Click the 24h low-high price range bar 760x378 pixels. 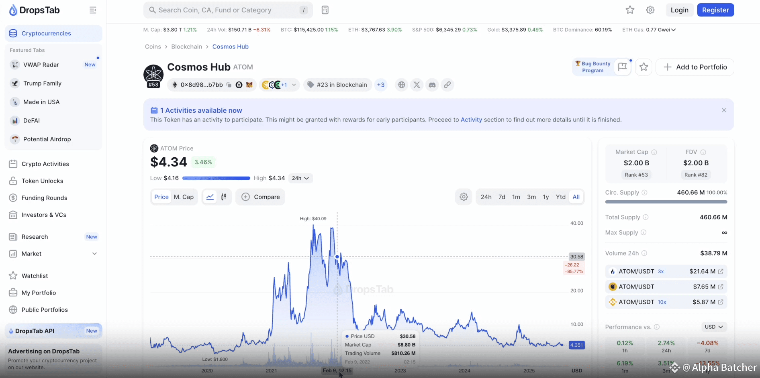[x=216, y=178]
